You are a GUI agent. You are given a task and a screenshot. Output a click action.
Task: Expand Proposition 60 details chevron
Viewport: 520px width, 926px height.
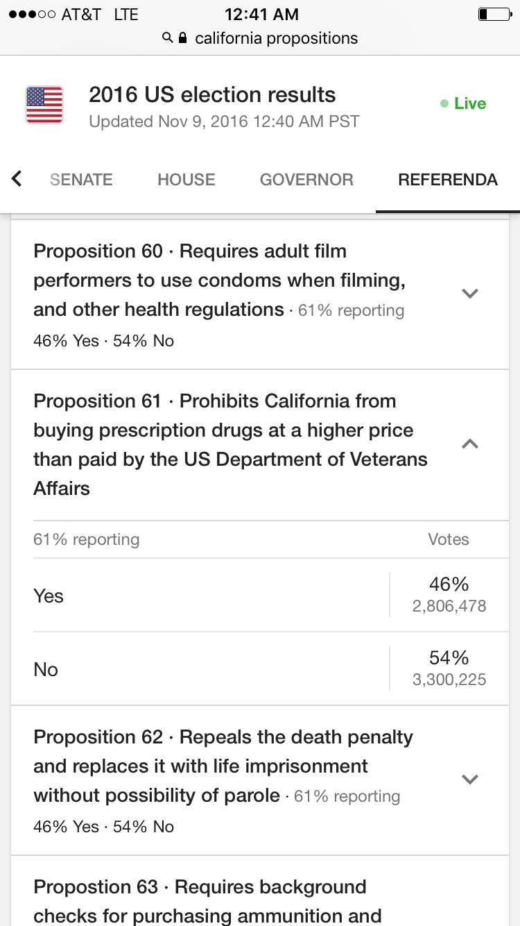(470, 294)
